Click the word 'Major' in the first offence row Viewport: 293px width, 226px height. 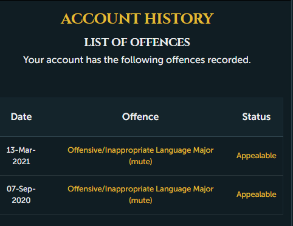(203, 150)
